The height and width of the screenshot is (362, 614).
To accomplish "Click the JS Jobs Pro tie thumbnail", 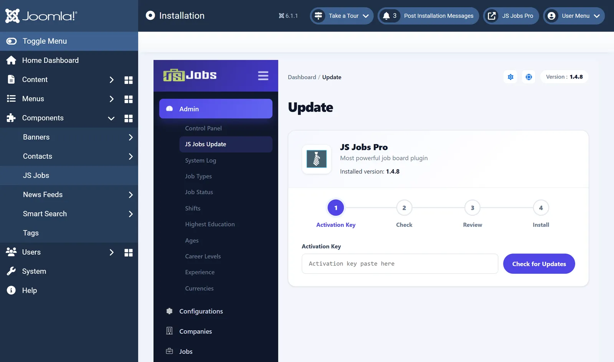I will (317, 159).
